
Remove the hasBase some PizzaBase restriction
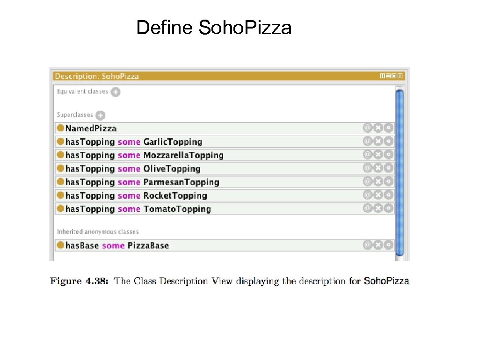pos(378,244)
